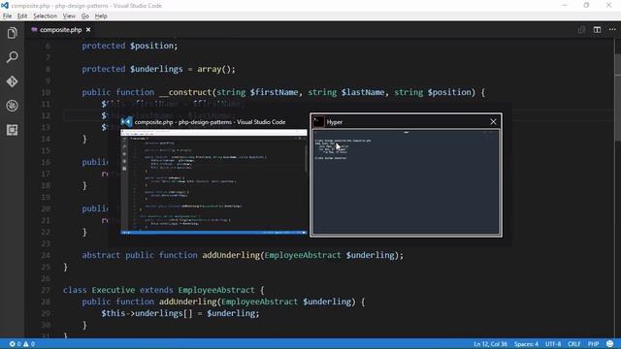This screenshot has height=349, width=621.
Task: Click the Hyper app icon in switcher
Action: click(318, 122)
